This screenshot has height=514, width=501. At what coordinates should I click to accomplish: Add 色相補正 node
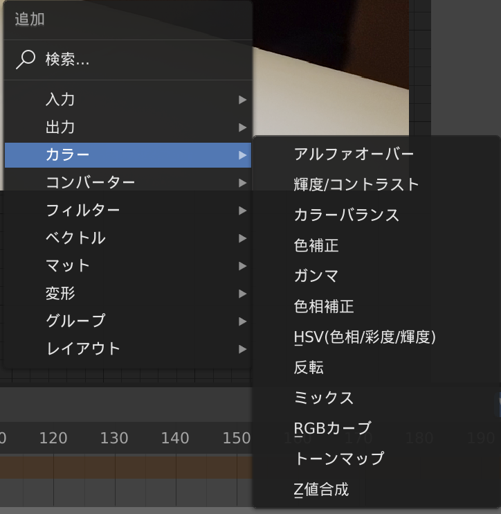pos(376,306)
